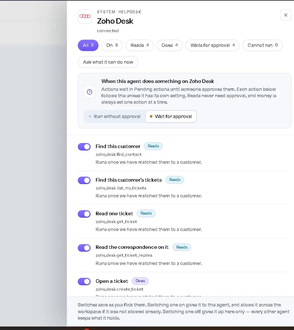The height and width of the screenshot is (330, 294).
Task: Close the Zoho Desk panel
Action: pos(285,15)
